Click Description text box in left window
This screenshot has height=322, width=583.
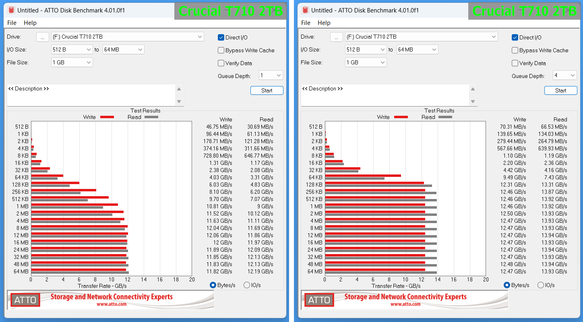91,95
